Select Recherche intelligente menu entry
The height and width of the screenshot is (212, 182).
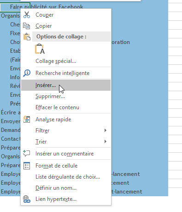[66, 73]
